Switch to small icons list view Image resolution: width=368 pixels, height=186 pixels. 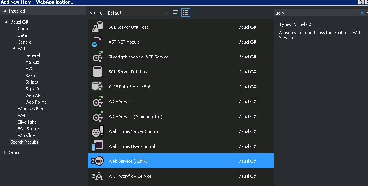[x=186, y=13]
